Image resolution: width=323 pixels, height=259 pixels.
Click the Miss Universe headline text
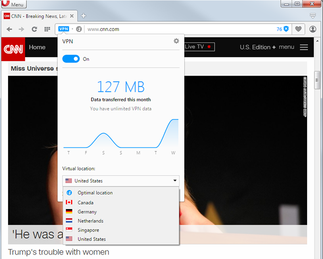point(34,68)
